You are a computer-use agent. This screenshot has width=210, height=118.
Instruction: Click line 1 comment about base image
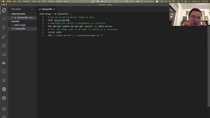[x=71, y=17]
